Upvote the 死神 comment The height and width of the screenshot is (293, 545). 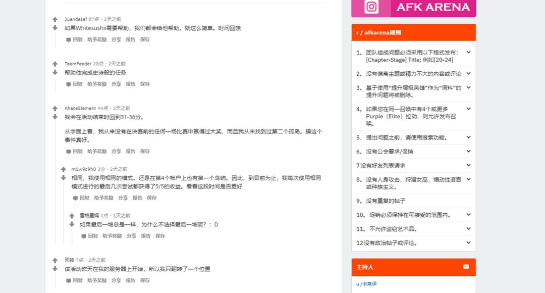(55, 260)
